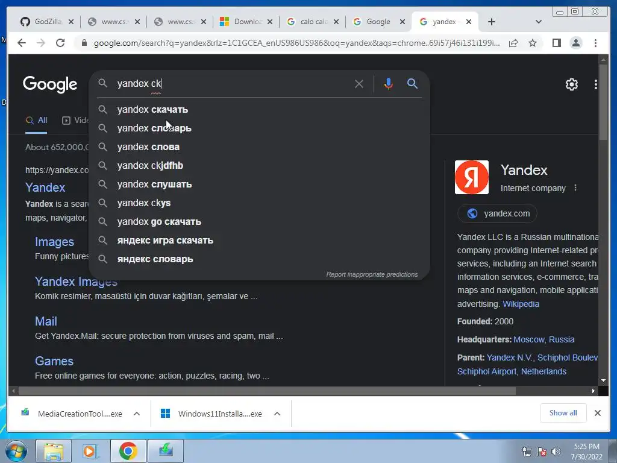Click the browser address bar URL
Image resolution: width=617 pixels, height=463 pixels.
point(296,43)
